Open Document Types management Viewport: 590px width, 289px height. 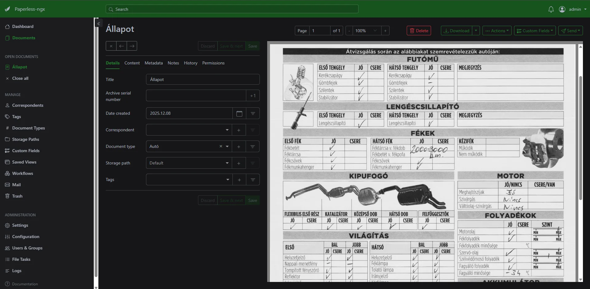(29, 128)
